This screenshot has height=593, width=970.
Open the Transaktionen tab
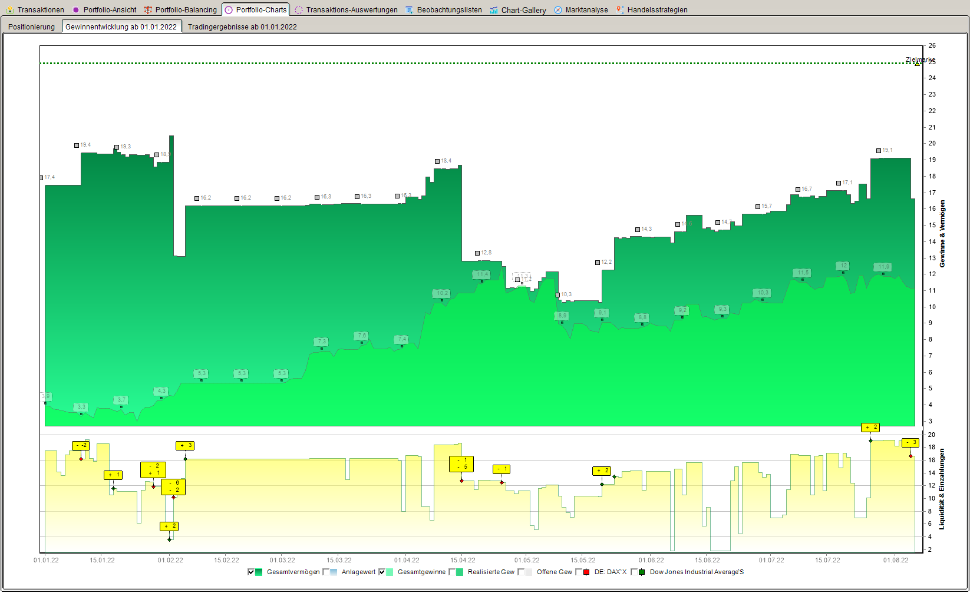click(35, 9)
